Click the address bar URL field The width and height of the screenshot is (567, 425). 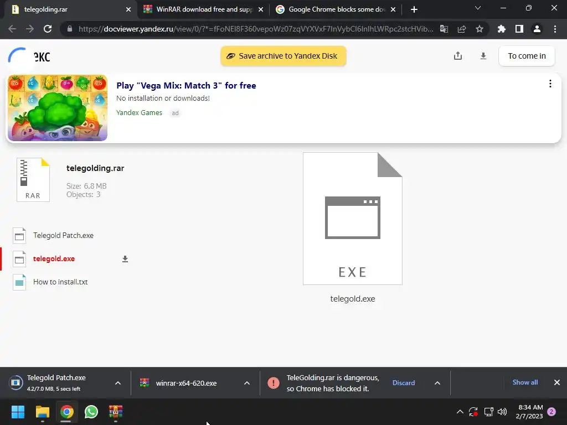tap(255, 29)
